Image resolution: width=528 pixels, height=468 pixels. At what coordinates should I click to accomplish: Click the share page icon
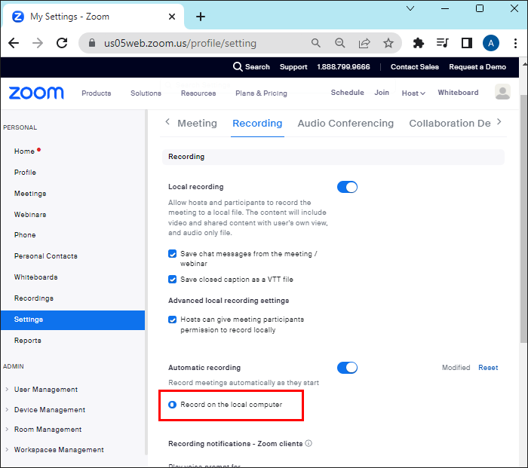point(364,43)
